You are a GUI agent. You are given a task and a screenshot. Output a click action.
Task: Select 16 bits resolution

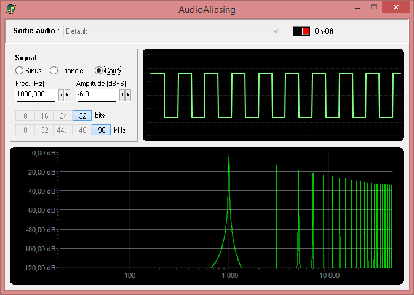tap(44, 116)
